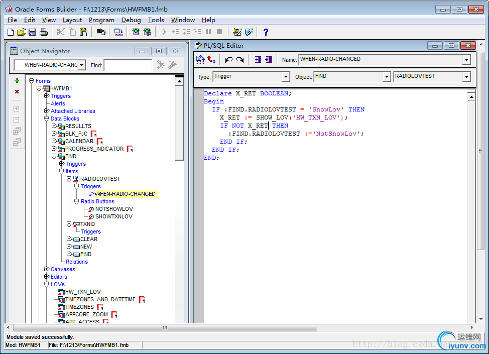489x354 pixels.
Task: Click the Indent icon in PL/SQL Editor
Action: coord(258,59)
